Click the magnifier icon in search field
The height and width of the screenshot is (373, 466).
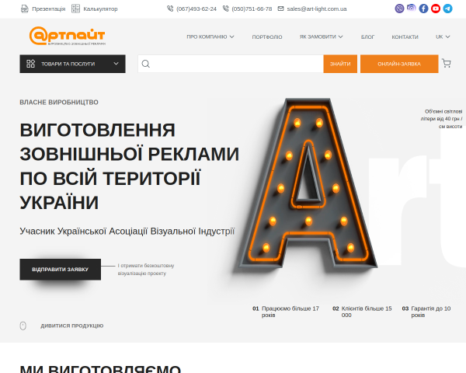pyautogui.click(x=146, y=64)
